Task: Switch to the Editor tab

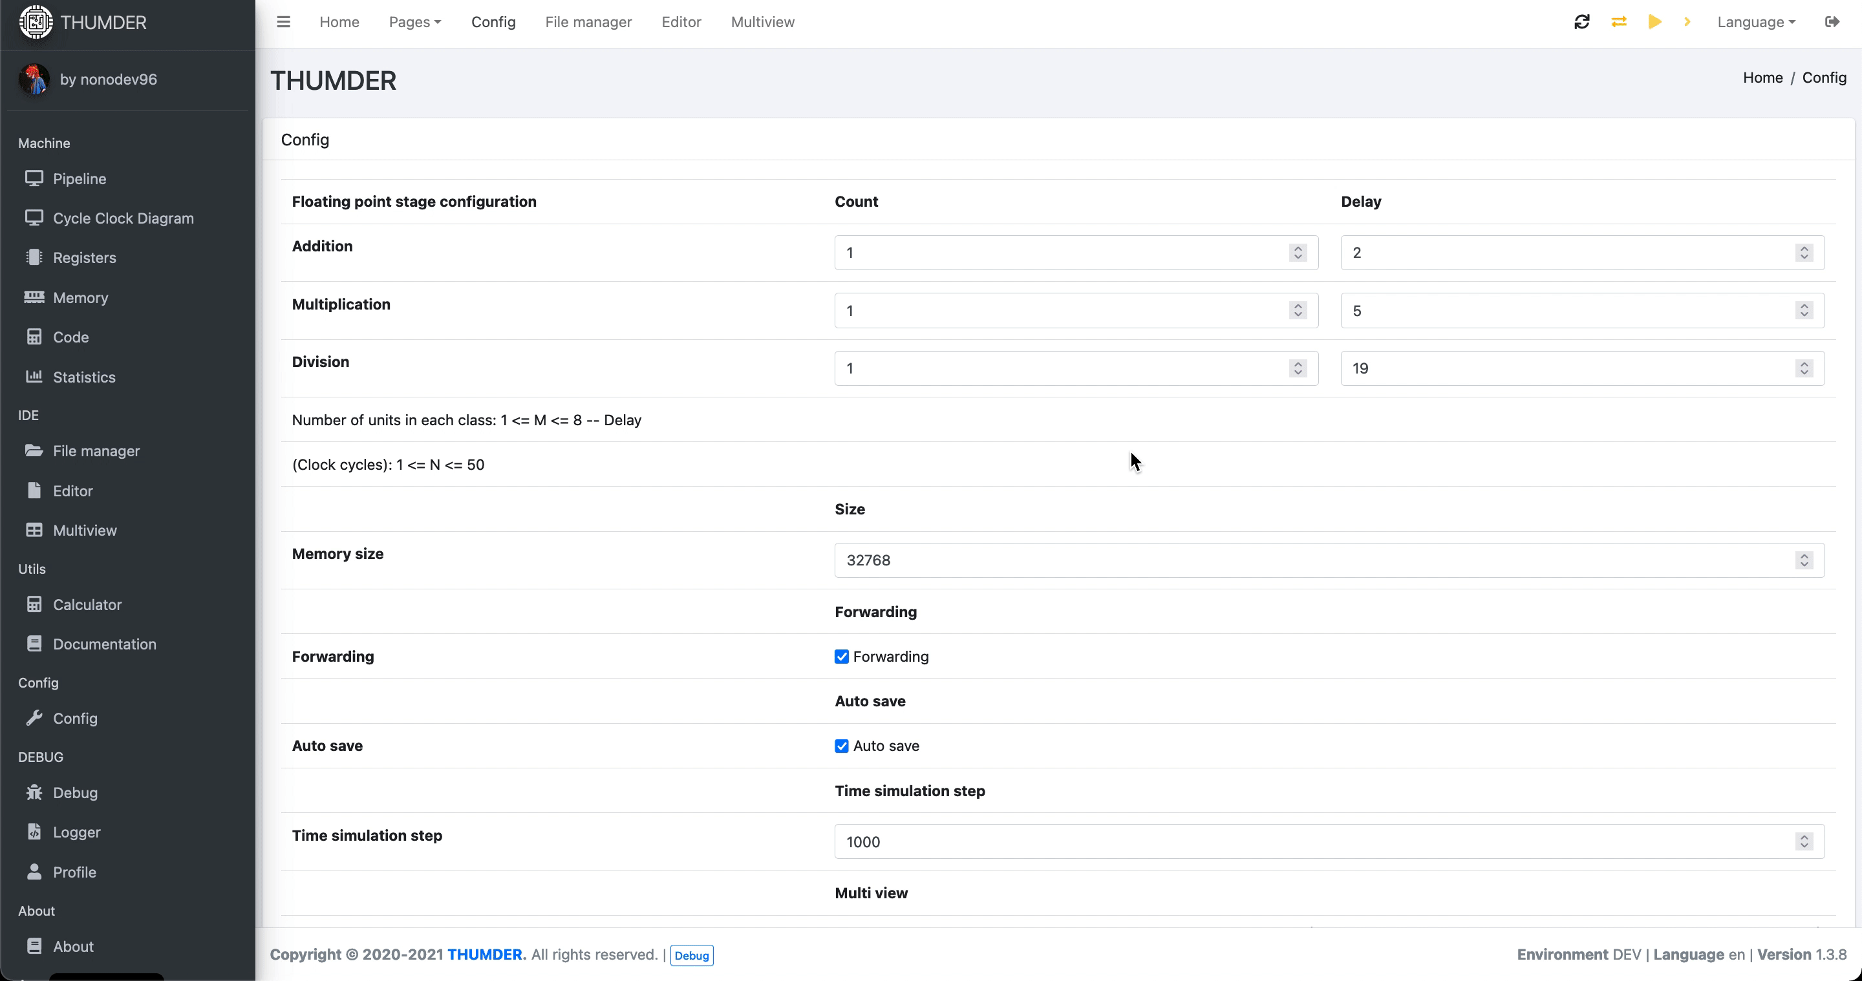Action: click(x=681, y=22)
